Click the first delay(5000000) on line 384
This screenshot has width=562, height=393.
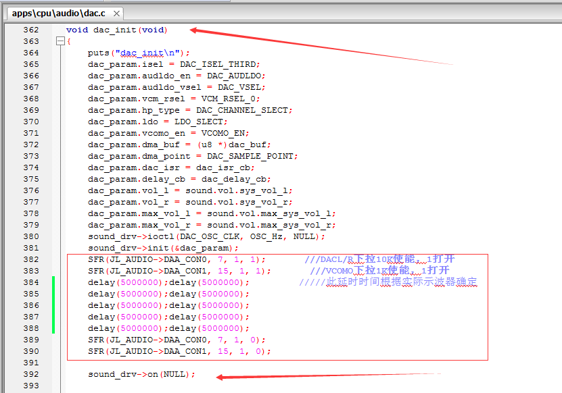pyautogui.click(x=125, y=282)
